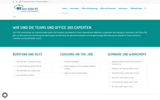
Task: Expand plus icon for Microsoft/Office 365 Sorglos-Paket
Action: pyautogui.click(x=15, y=71)
